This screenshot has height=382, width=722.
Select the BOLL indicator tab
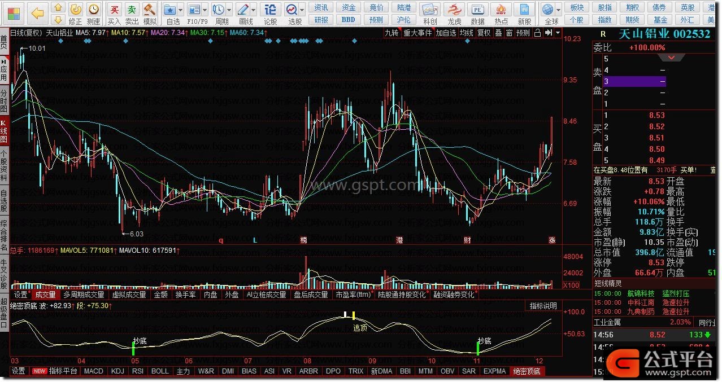160,371
